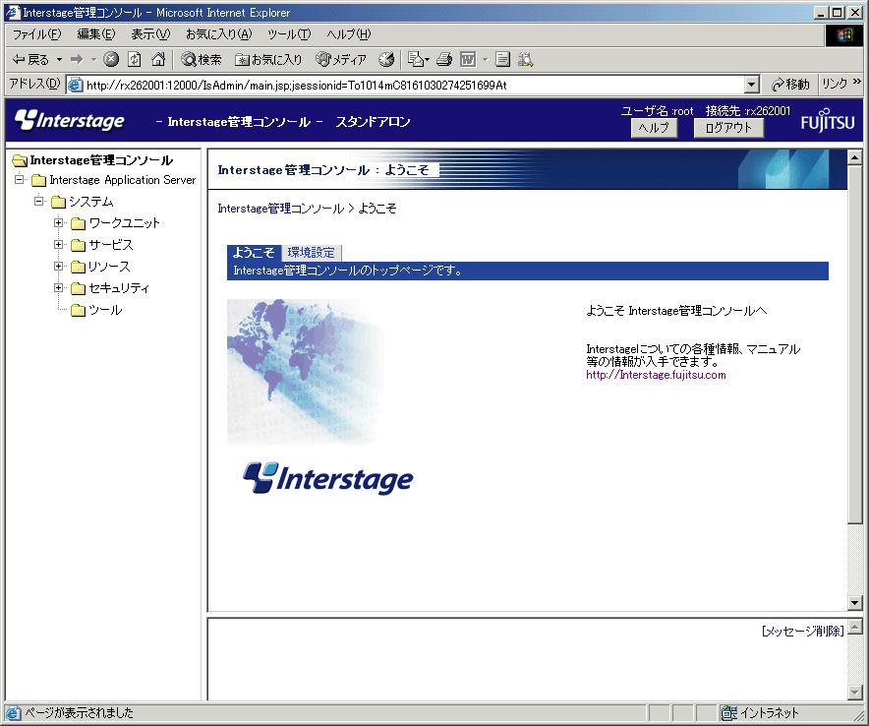
Task: Open the Favorites (お気に入り) toolbar button
Action: coord(268,59)
